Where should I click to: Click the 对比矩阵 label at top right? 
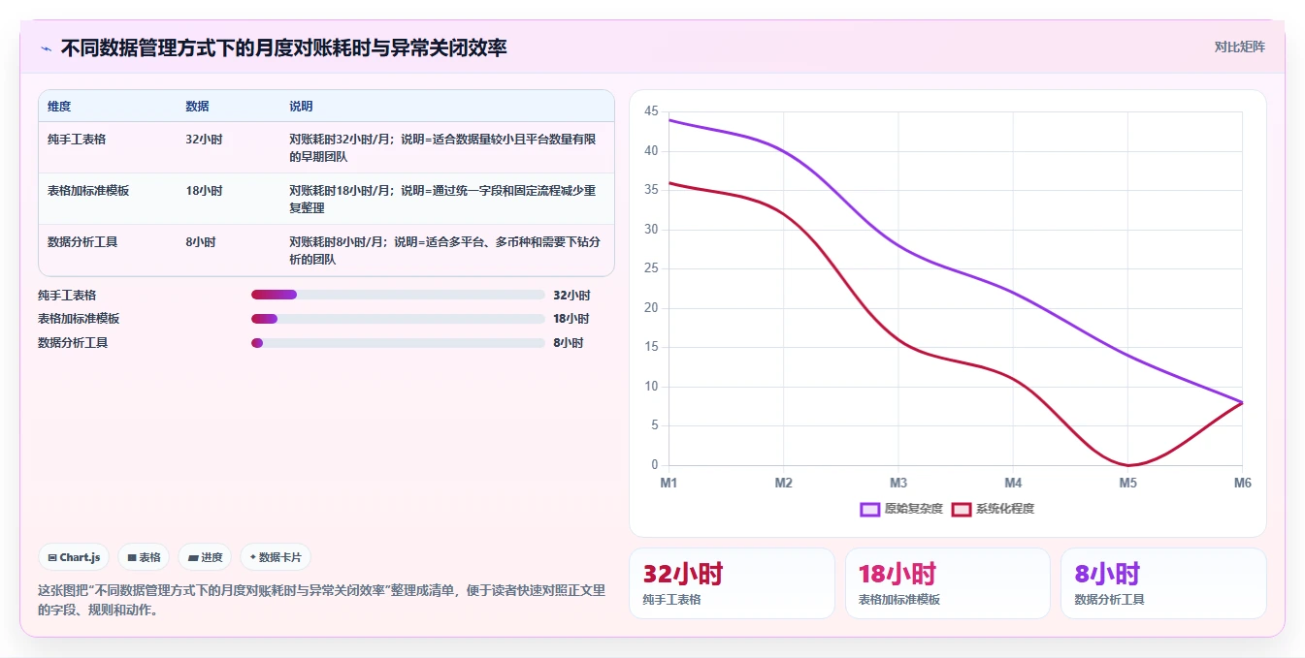(1239, 47)
